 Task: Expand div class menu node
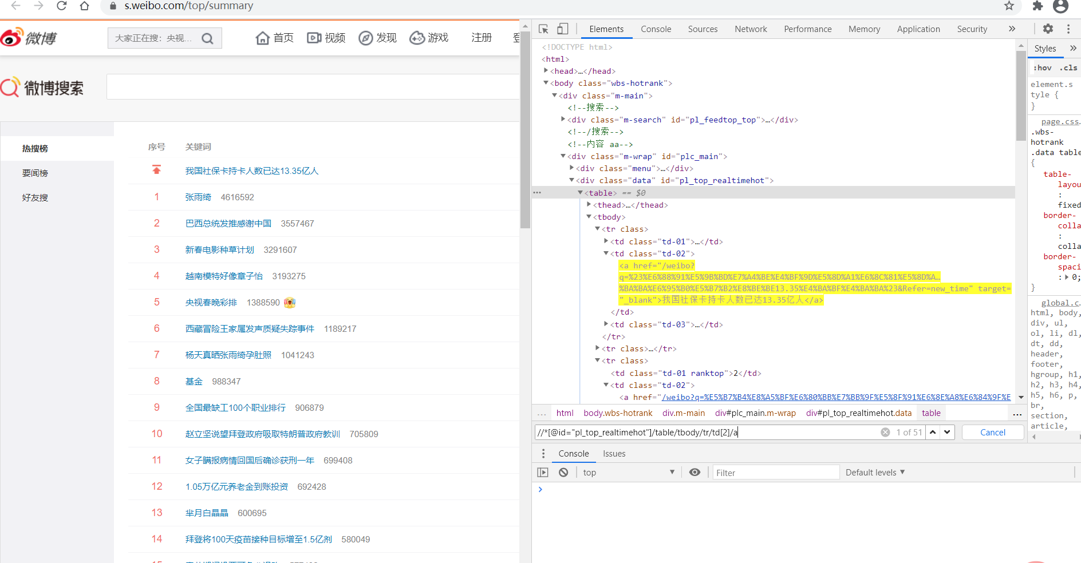point(571,168)
